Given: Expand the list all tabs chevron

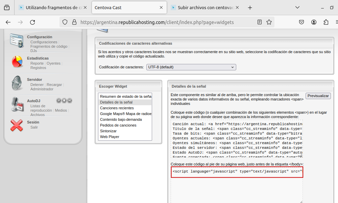Looking at the screenshot, I should coord(297,7).
